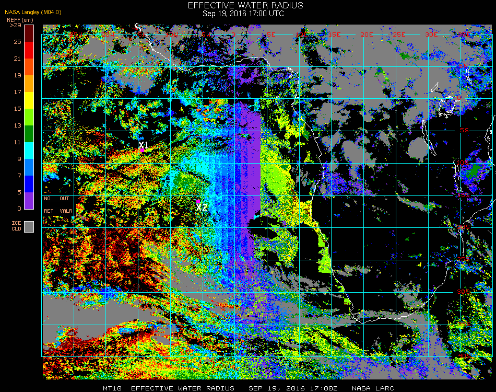496x392 pixels.
Task: Click the '5E' longitude label
Action: pyautogui.click(x=271, y=34)
